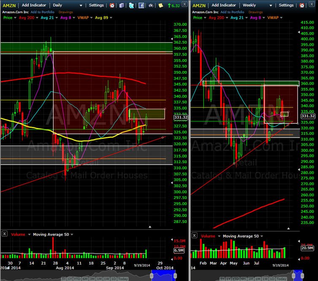Click the 331.32 price label in Weekly chart
This screenshot has width=318, height=281.
[x=308, y=116]
